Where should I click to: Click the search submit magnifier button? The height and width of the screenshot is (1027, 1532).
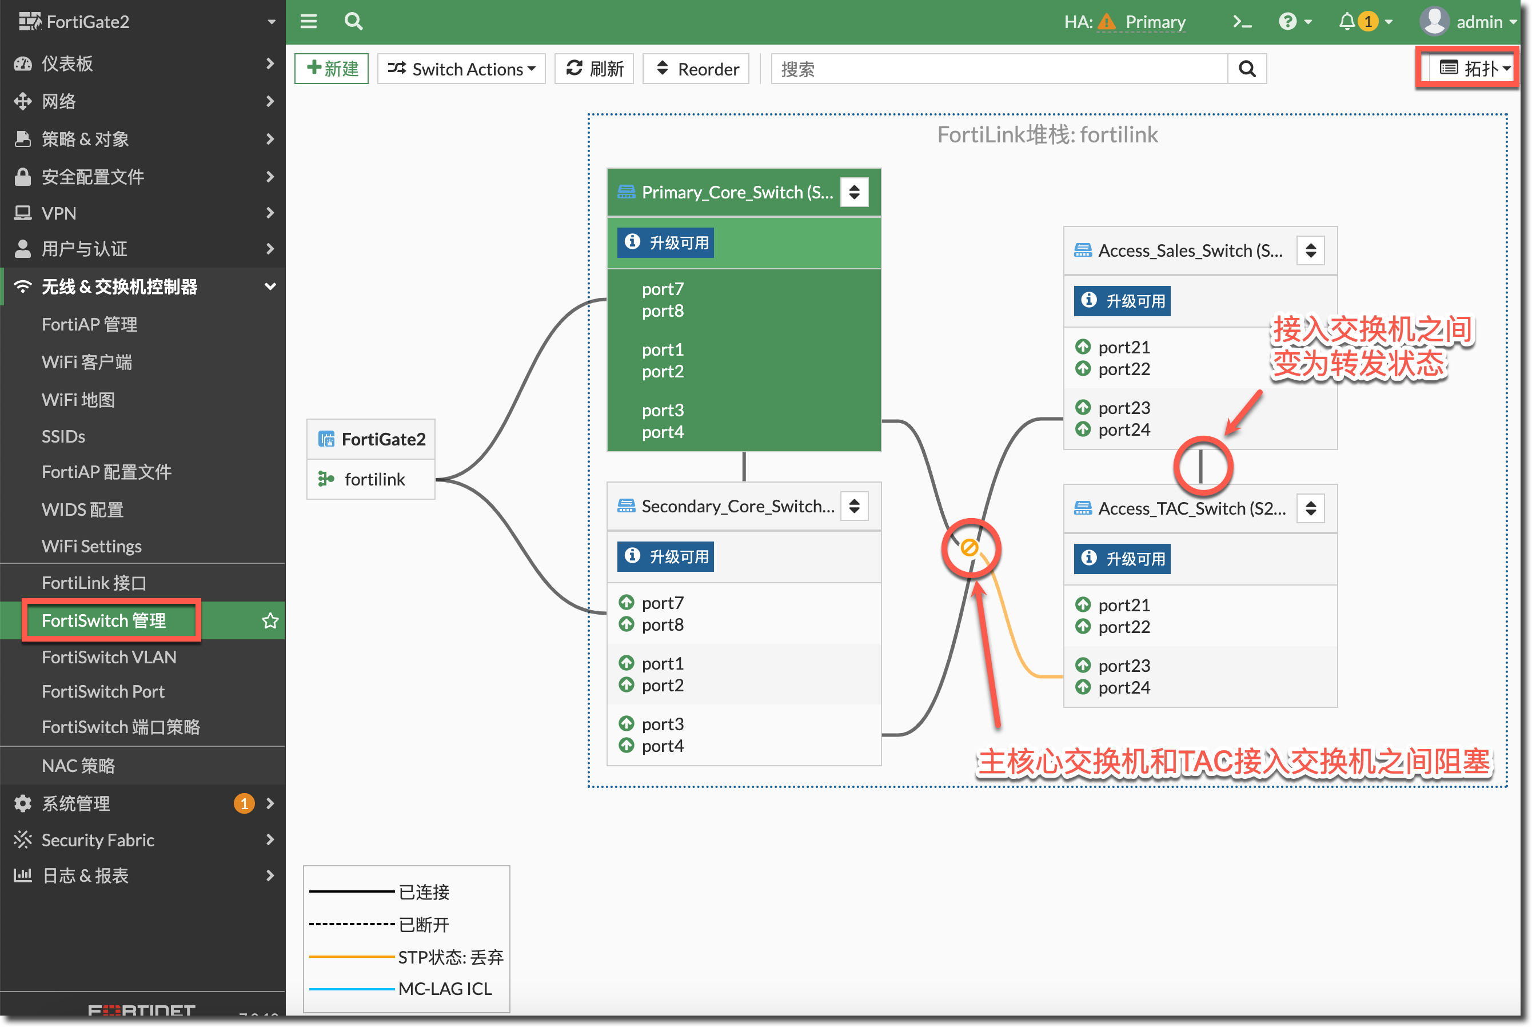pos(1247,69)
